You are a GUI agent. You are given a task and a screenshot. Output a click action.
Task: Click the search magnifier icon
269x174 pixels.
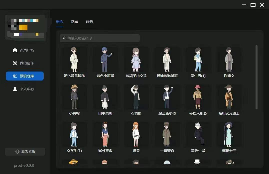click(64, 38)
